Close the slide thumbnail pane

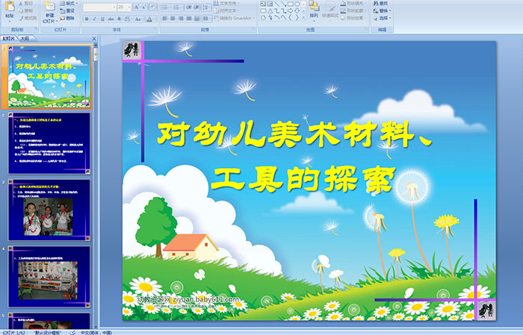click(x=94, y=39)
